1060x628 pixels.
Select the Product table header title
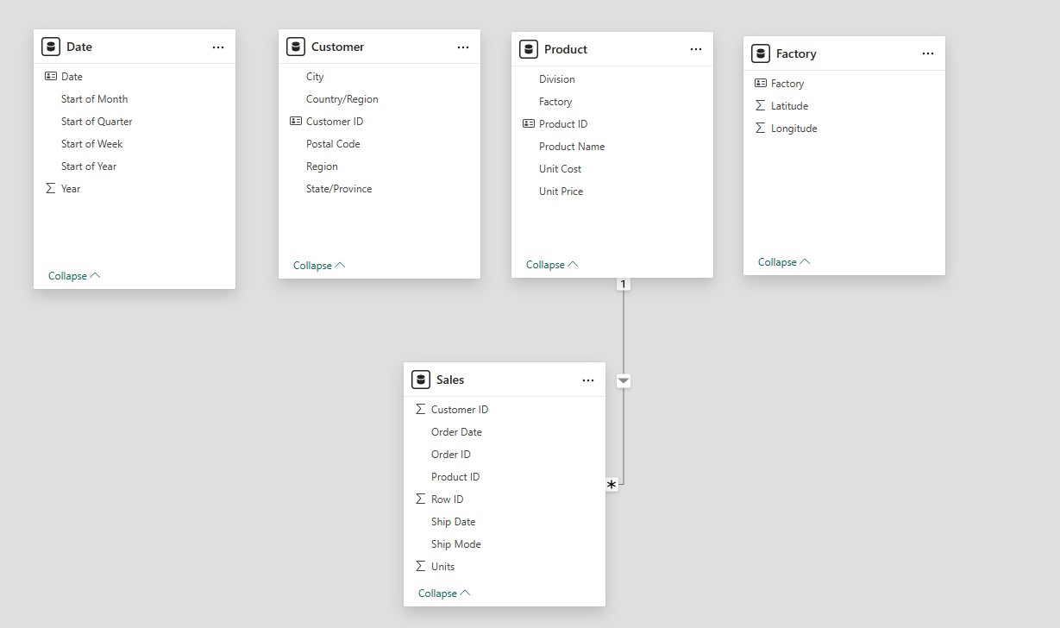pos(566,49)
